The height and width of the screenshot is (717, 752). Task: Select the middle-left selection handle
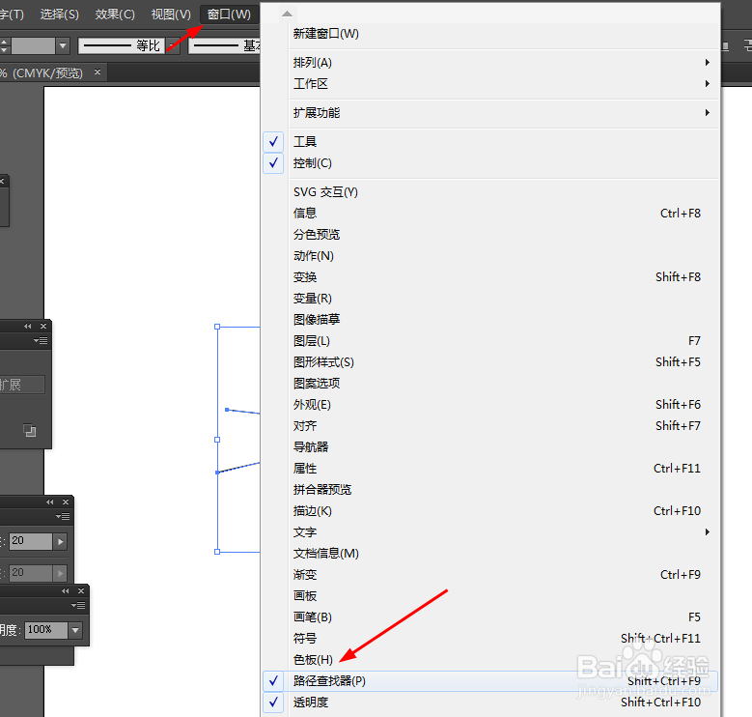(217, 440)
